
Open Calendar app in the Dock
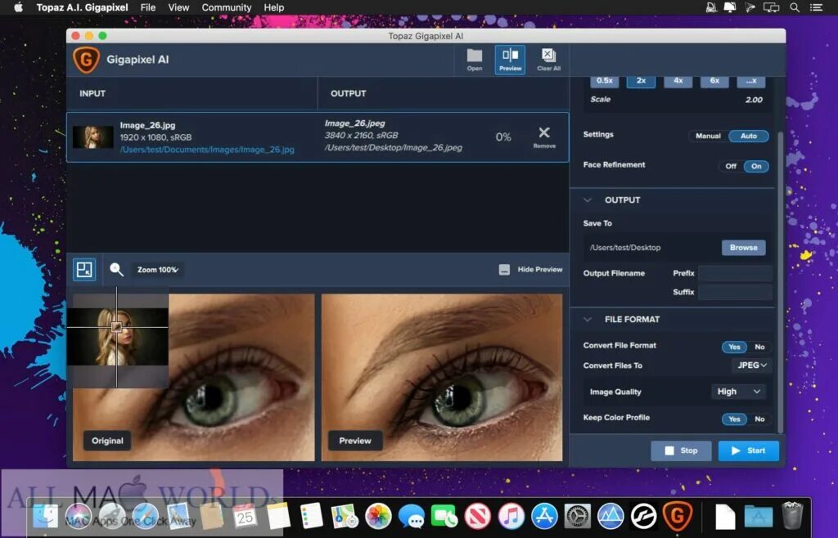(245, 516)
